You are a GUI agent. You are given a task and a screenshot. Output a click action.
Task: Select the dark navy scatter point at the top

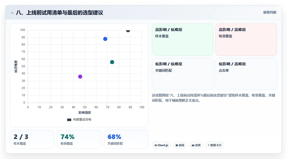(128, 30)
